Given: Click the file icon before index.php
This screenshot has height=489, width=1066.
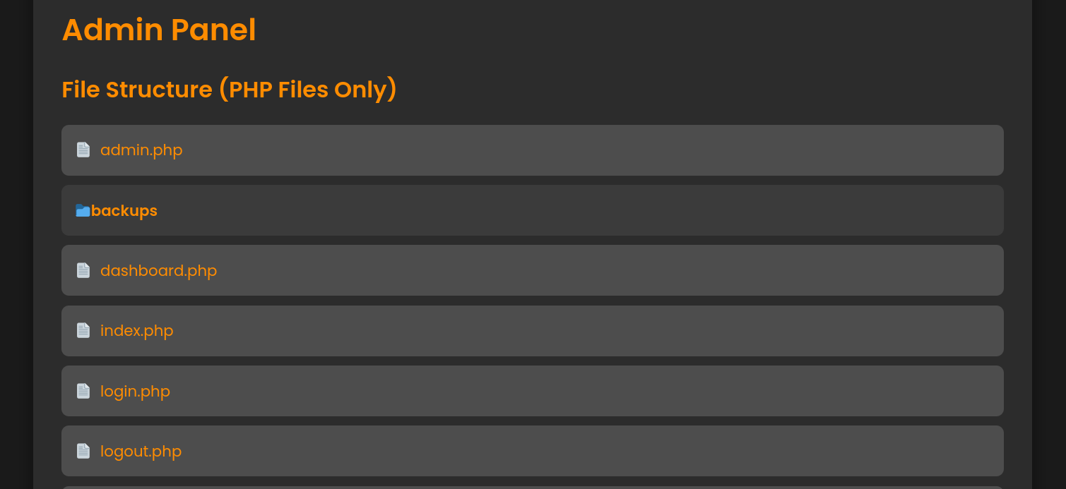Looking at the screenshot, I should (x=83, y=330).
